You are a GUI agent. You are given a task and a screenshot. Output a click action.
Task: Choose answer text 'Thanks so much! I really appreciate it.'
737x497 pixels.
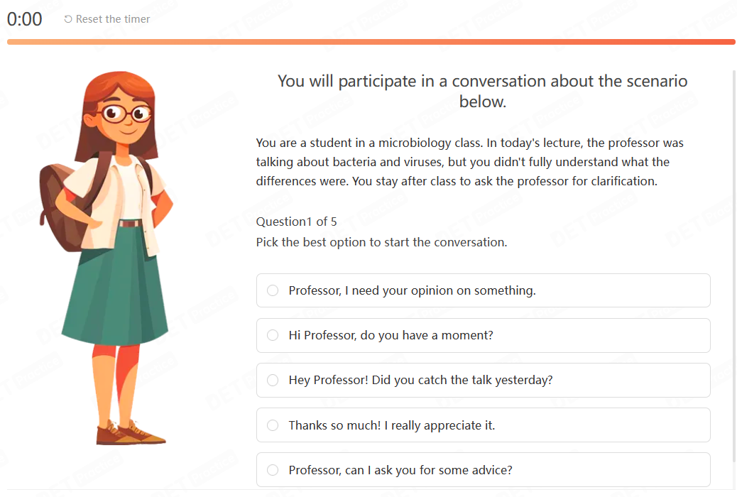click(391, 425)
